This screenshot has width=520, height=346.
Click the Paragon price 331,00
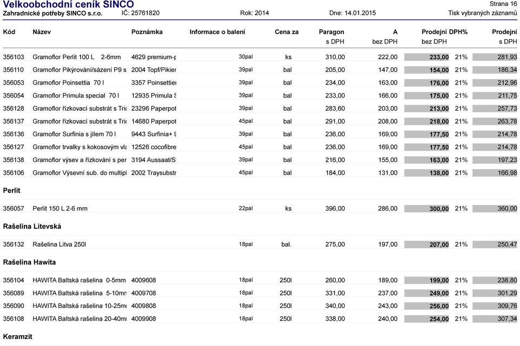(x=335, y=293)
